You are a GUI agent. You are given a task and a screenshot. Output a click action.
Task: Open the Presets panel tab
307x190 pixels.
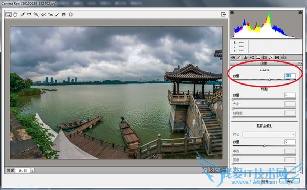(283, 57)
